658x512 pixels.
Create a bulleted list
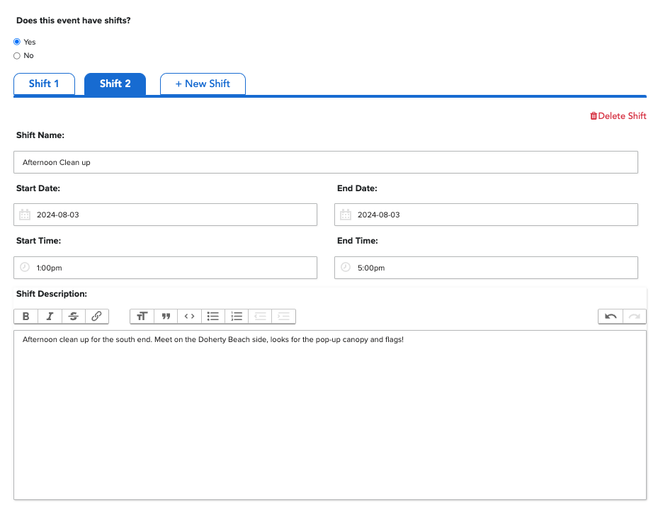[213, 317]
